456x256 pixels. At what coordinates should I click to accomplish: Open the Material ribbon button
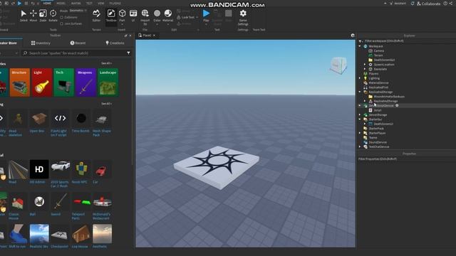168,16
